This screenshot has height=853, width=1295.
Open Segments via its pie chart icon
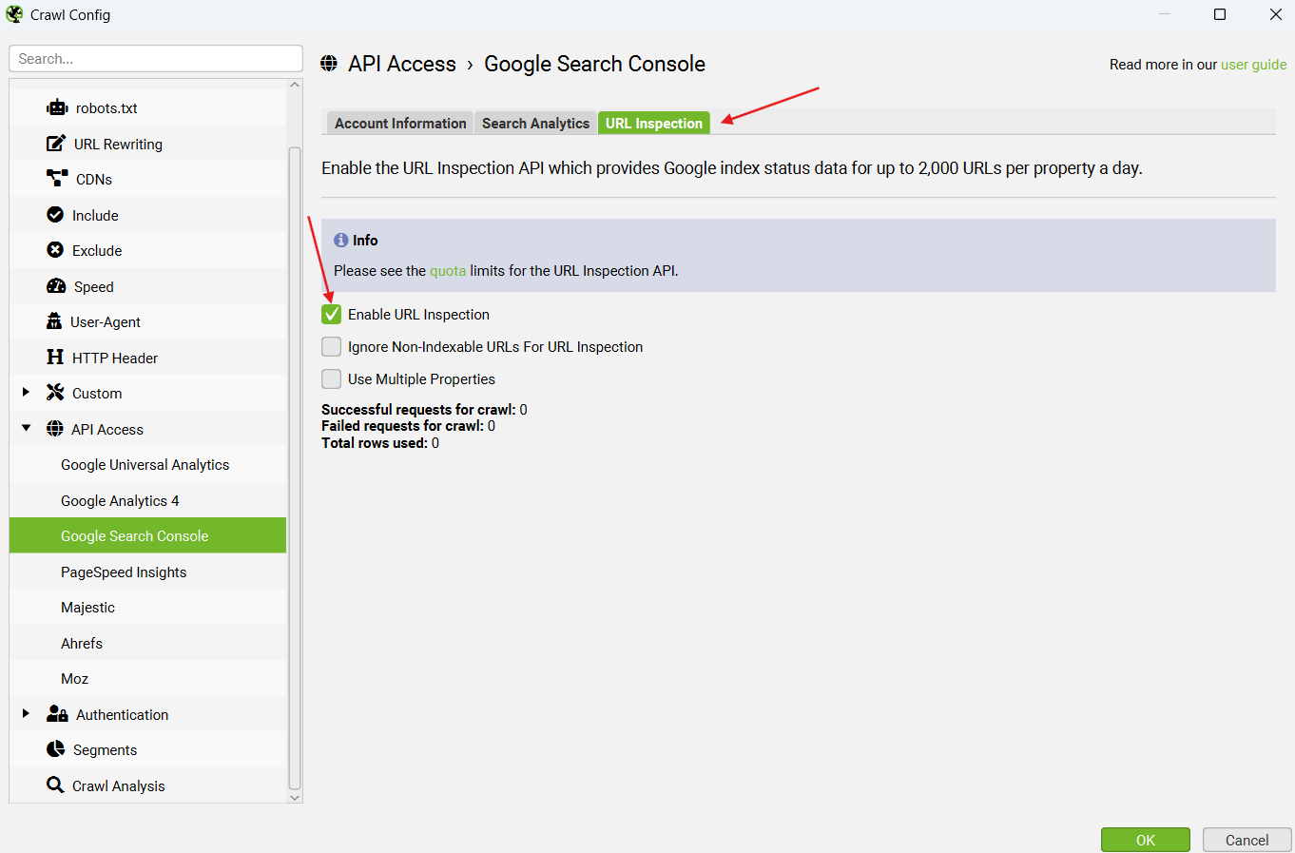click(56, 749)
